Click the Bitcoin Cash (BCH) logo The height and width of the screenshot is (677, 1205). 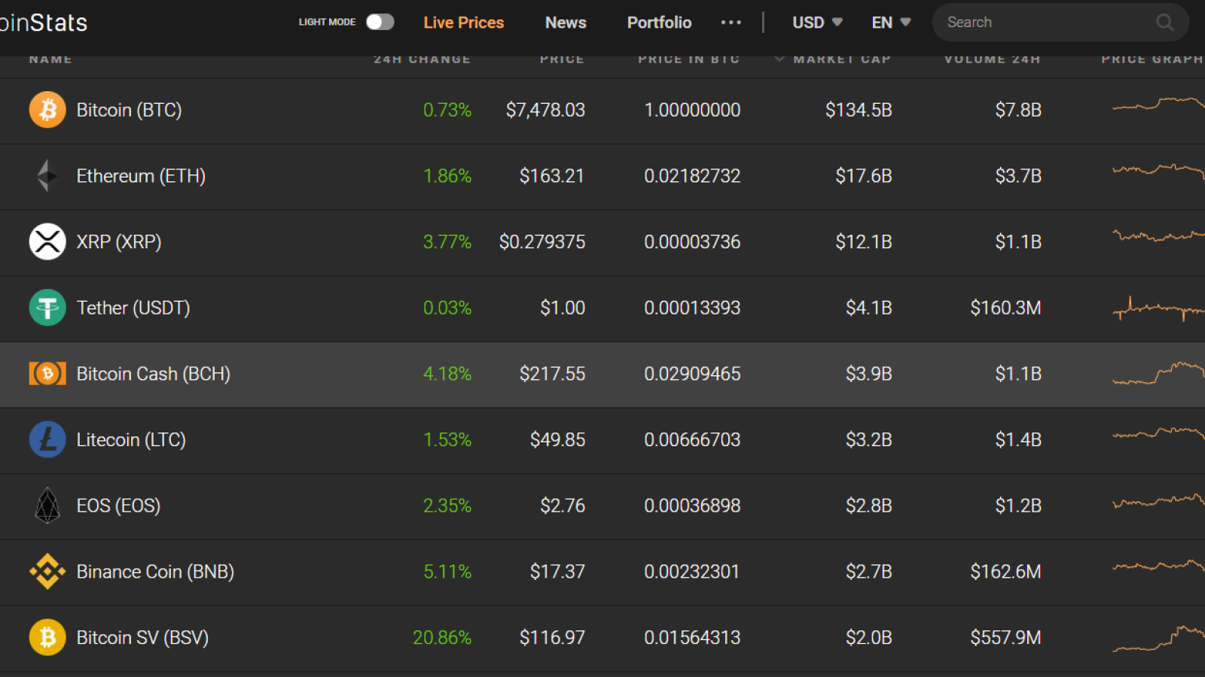coord(47,374)
